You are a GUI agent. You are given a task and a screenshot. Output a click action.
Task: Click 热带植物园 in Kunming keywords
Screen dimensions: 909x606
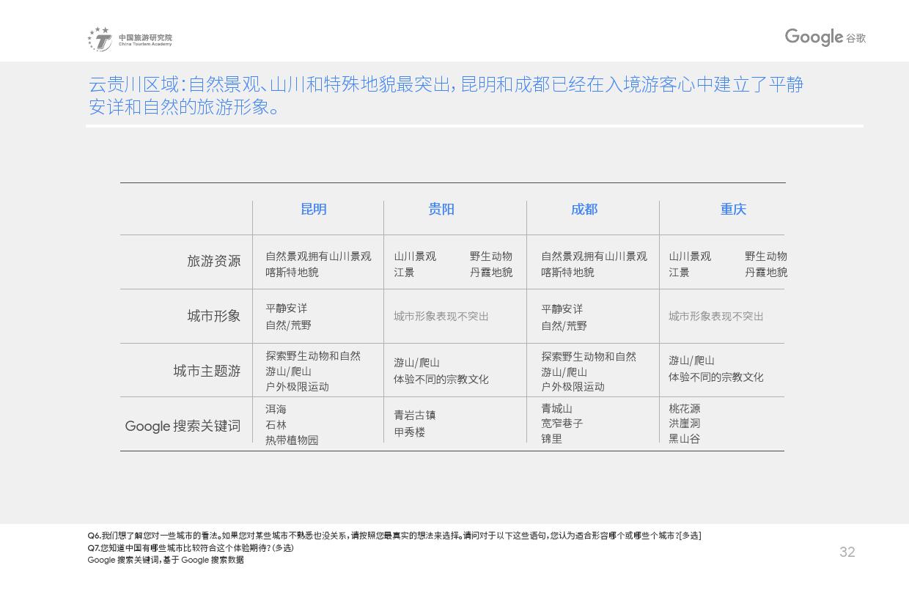click(292, 440)
